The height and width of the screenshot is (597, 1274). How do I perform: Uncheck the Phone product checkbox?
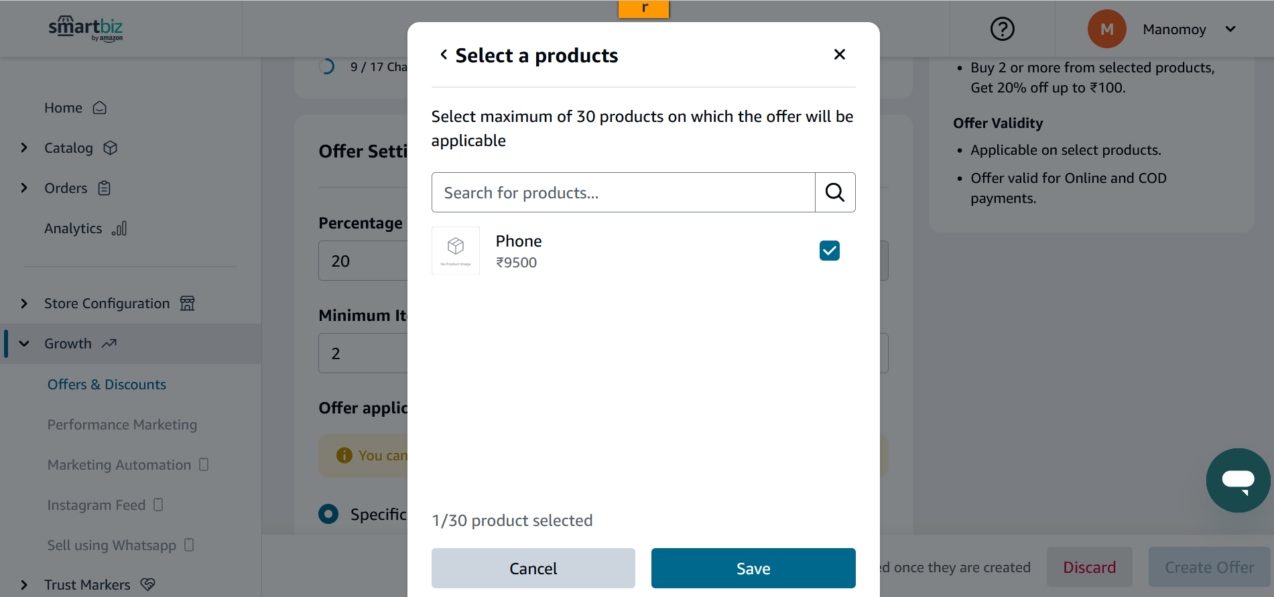830,251
